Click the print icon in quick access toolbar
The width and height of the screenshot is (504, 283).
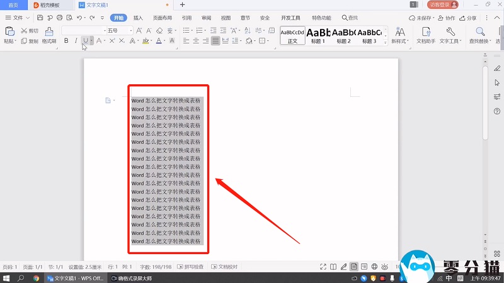point(59,18)
